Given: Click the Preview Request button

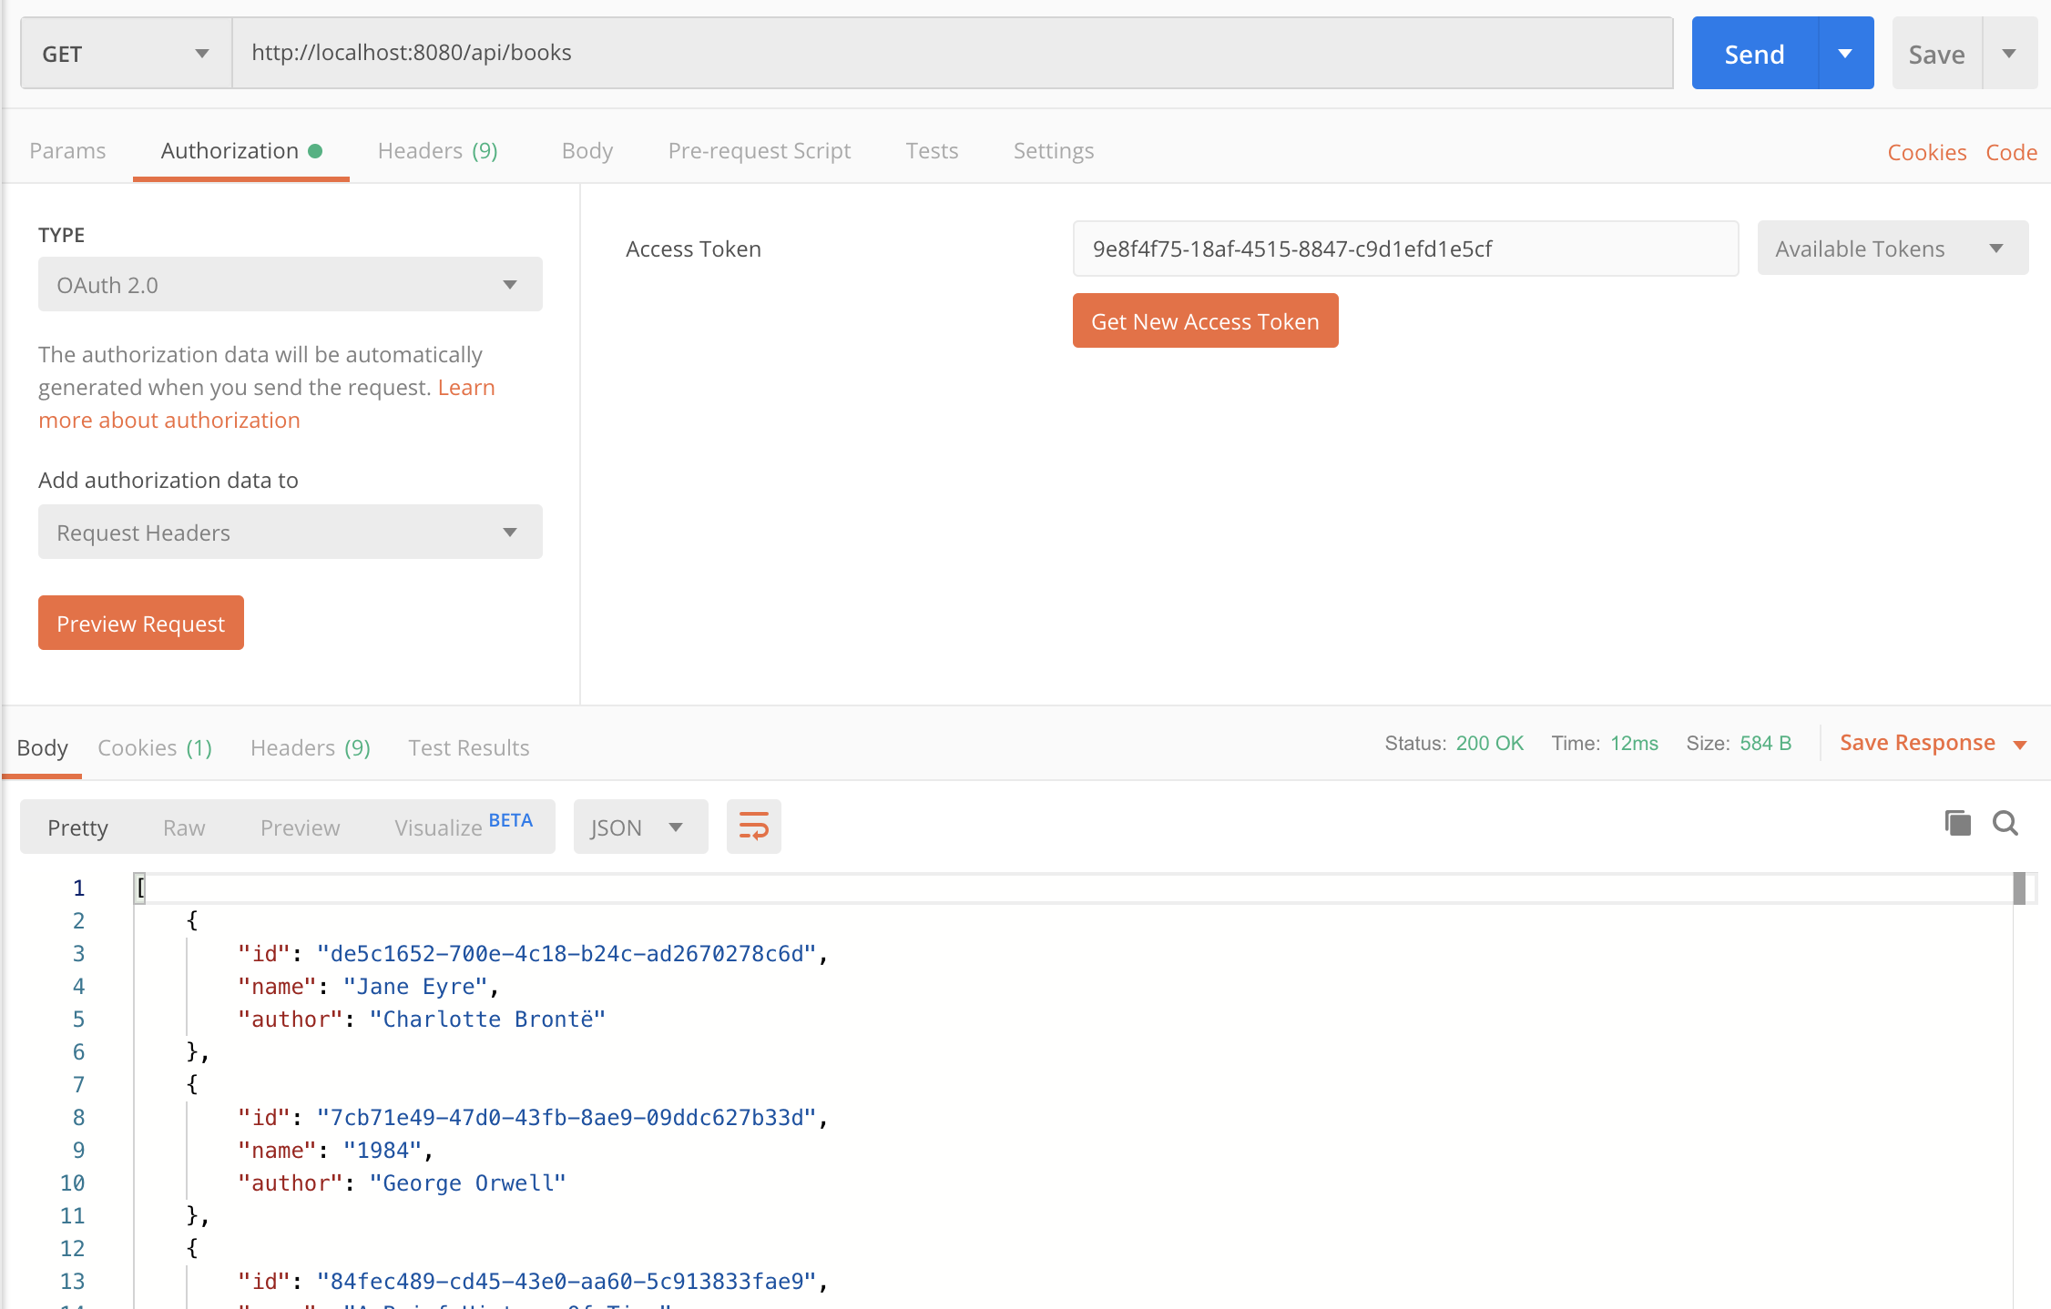Looking at the screenshot, I should (x=141, y=624).
